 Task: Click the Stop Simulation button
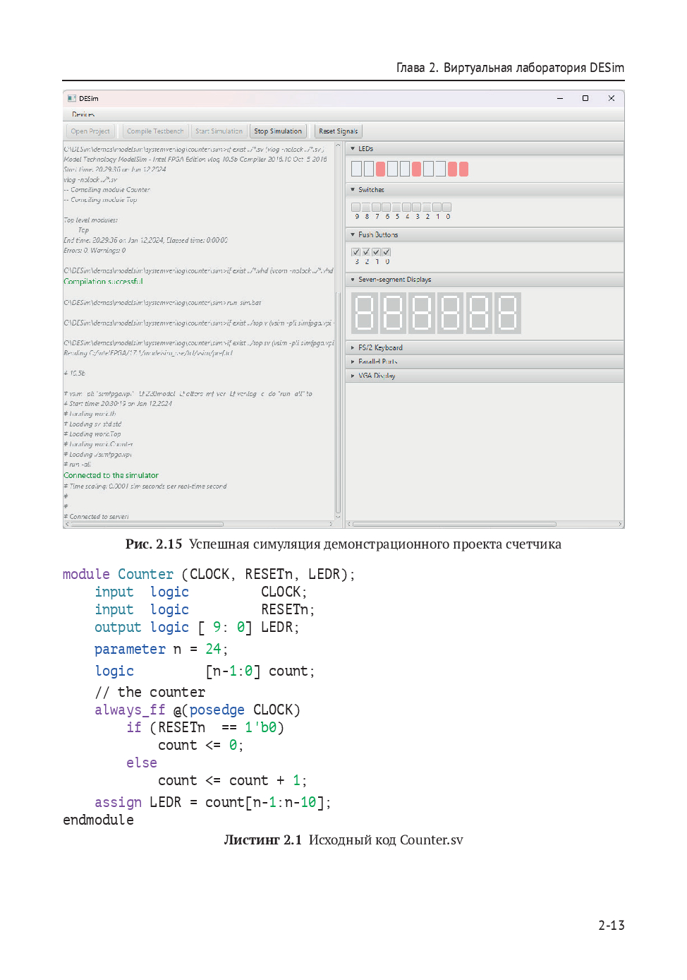point(278,131)
